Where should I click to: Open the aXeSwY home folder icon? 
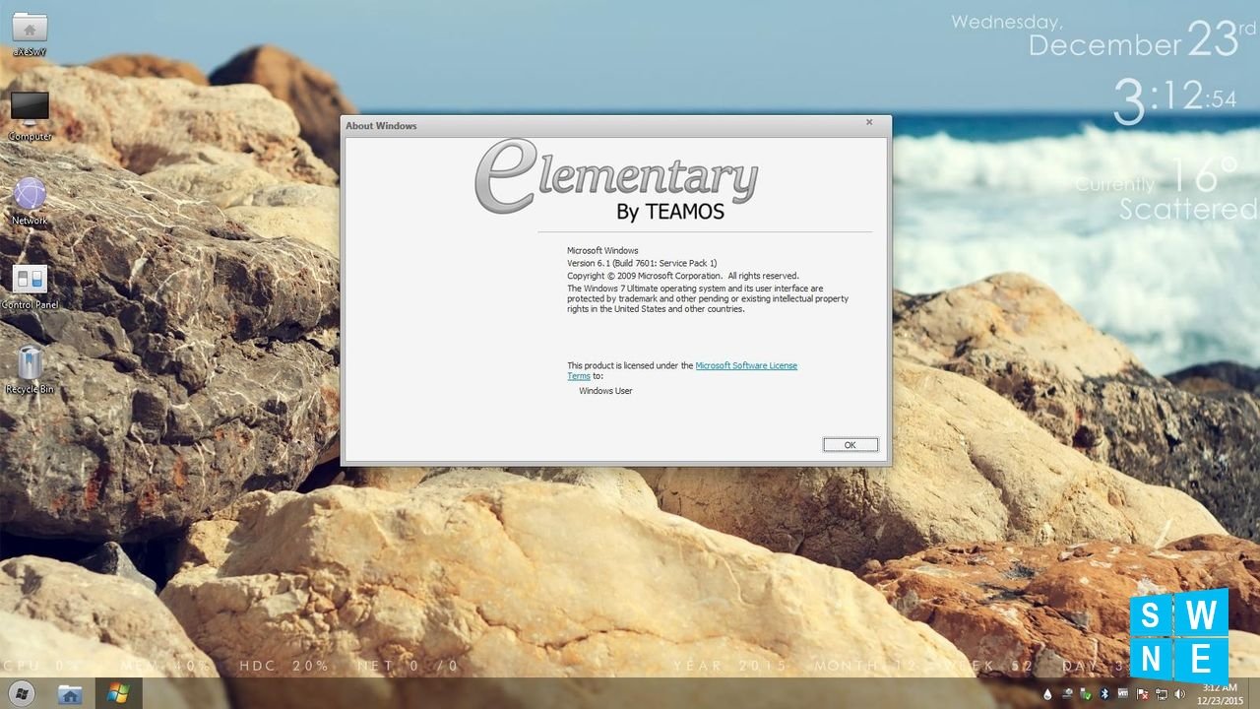pyautogui.click(x=30, y=33)
